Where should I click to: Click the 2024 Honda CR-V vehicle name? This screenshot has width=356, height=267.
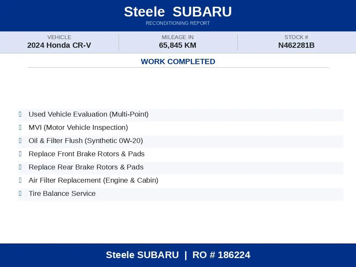59,45
